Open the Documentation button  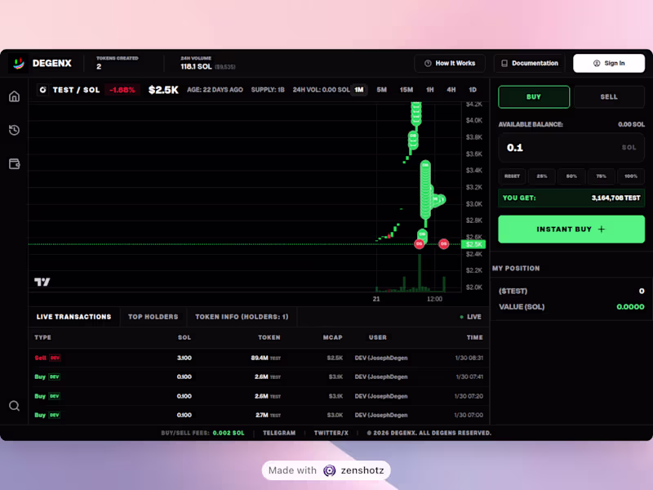tap(529, 64)
